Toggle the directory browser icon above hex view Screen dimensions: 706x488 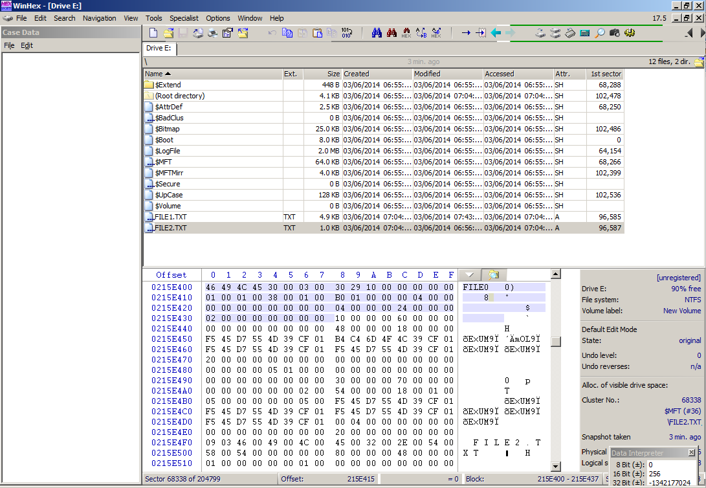pyautogui.click(x=494, y=274)
